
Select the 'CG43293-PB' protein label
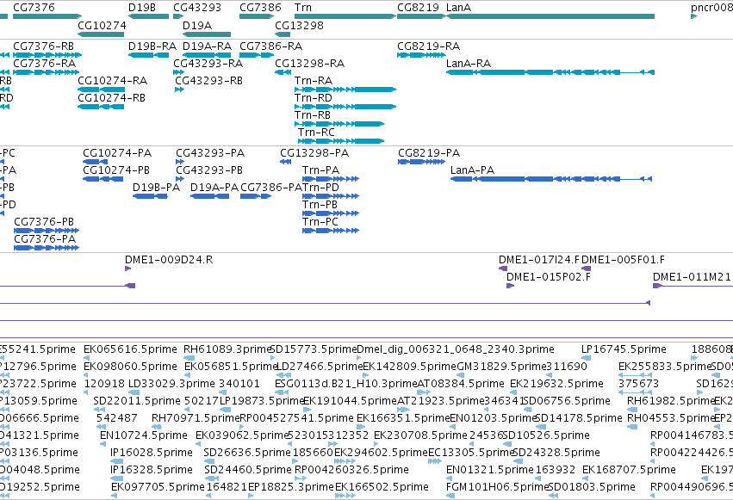[x=209, y=170]
